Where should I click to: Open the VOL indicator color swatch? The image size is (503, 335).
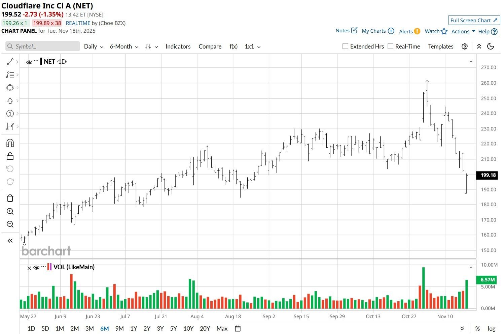coord(49,267)
